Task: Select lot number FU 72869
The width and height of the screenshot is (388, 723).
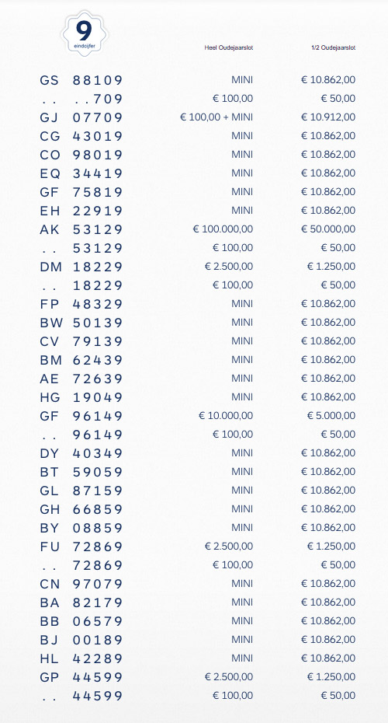Action: coord(81,547)
